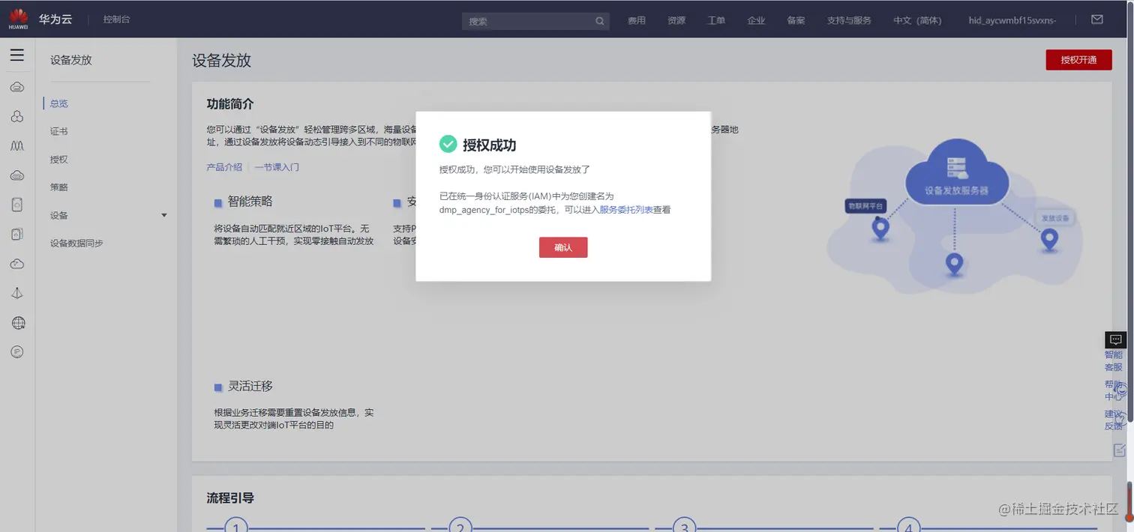Open the hamburger navigation menu

pos(17,54)
